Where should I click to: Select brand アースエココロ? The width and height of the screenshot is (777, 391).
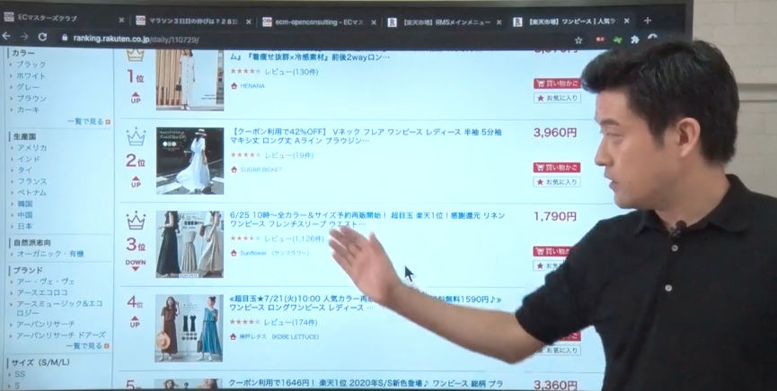(x=42, y=293)
